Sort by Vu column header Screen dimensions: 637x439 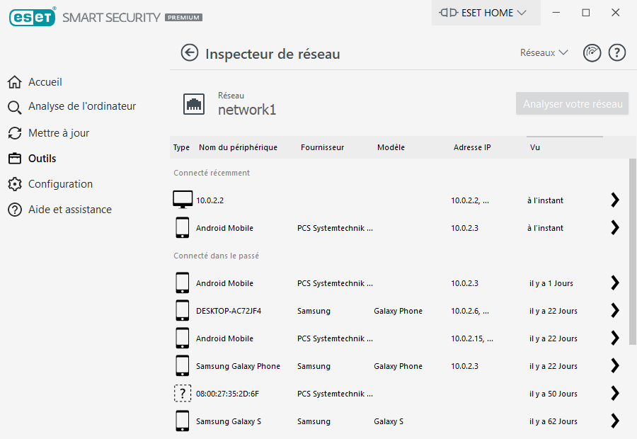(x=534, y=147)
